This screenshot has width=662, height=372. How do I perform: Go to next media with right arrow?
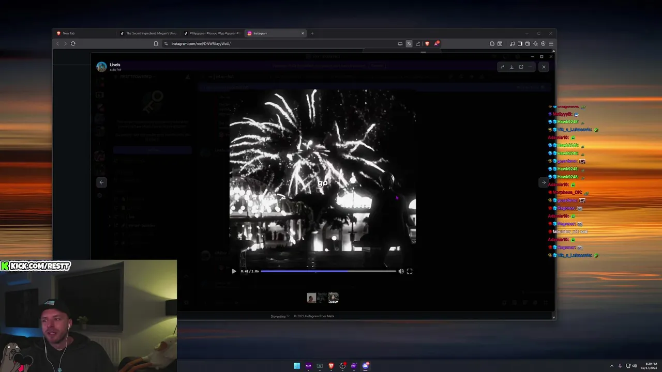pyautogui.click(x=544, y=182)
